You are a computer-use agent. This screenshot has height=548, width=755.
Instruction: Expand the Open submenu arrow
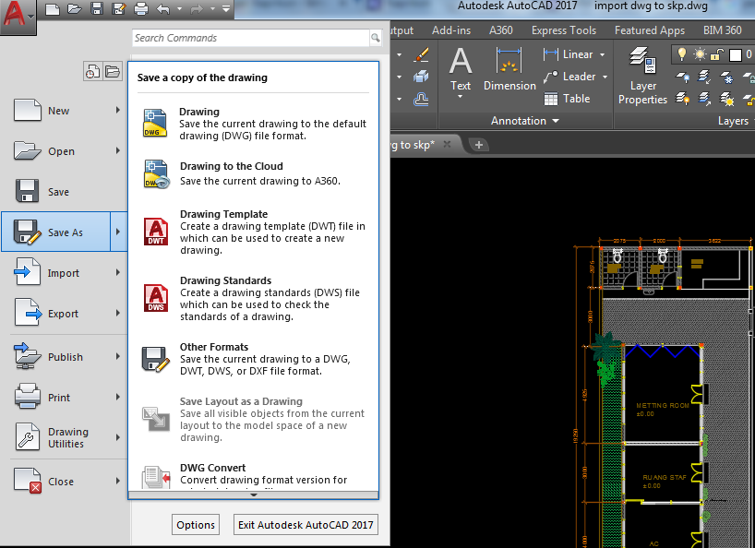118,150
